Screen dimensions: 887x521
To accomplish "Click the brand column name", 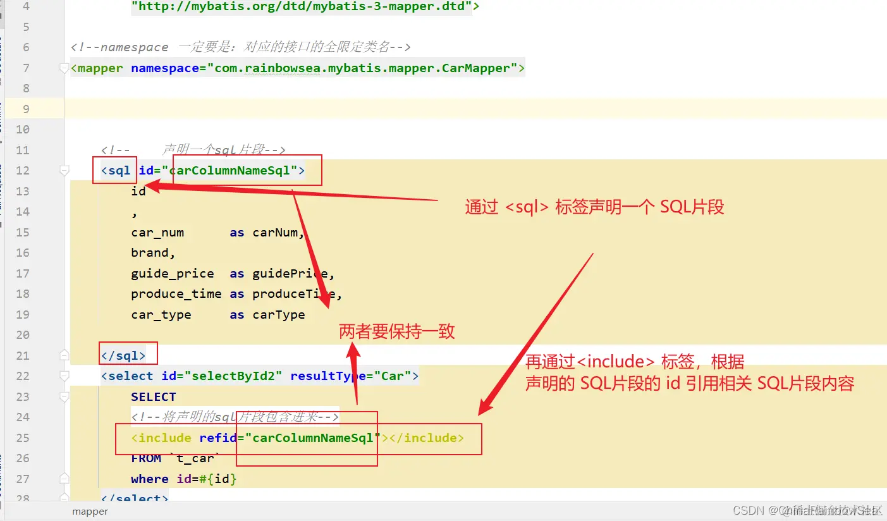I will [150, 253].
